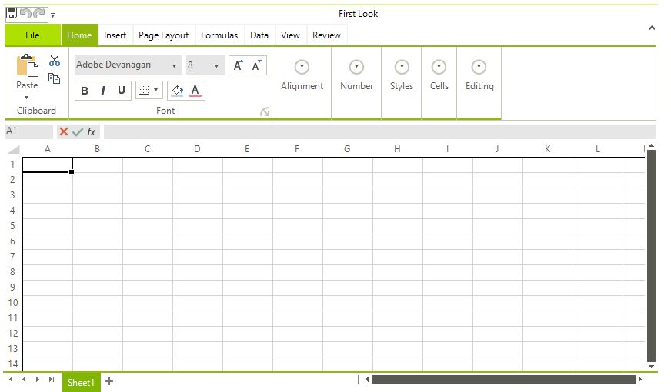Expand the Cells group
671x392 pixels.
coord(439,67)
